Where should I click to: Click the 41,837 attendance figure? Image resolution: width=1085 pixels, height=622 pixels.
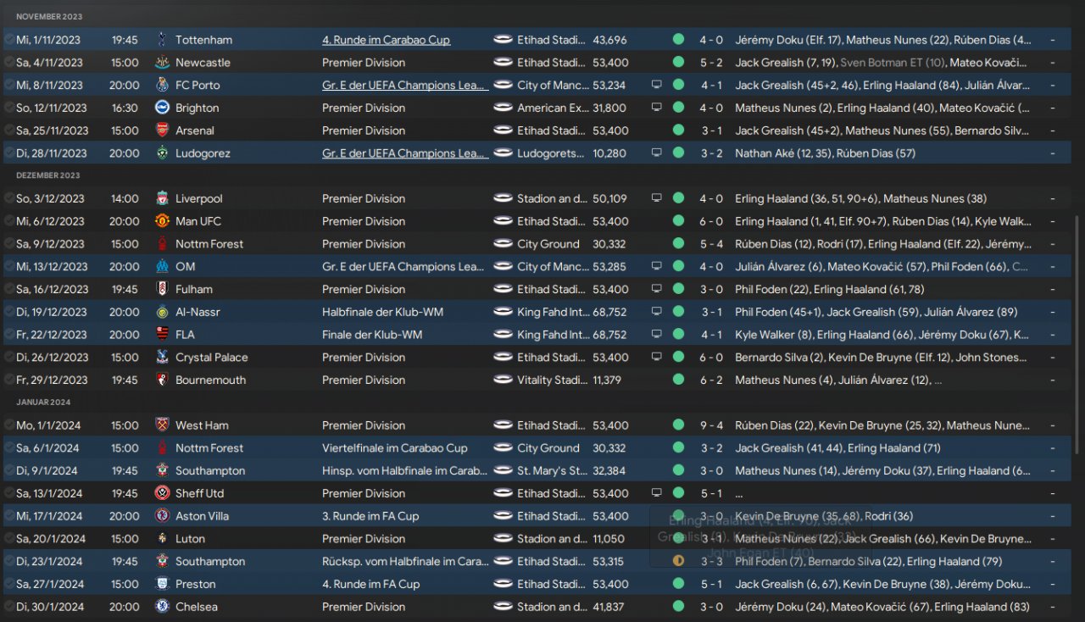pos(609,607)
